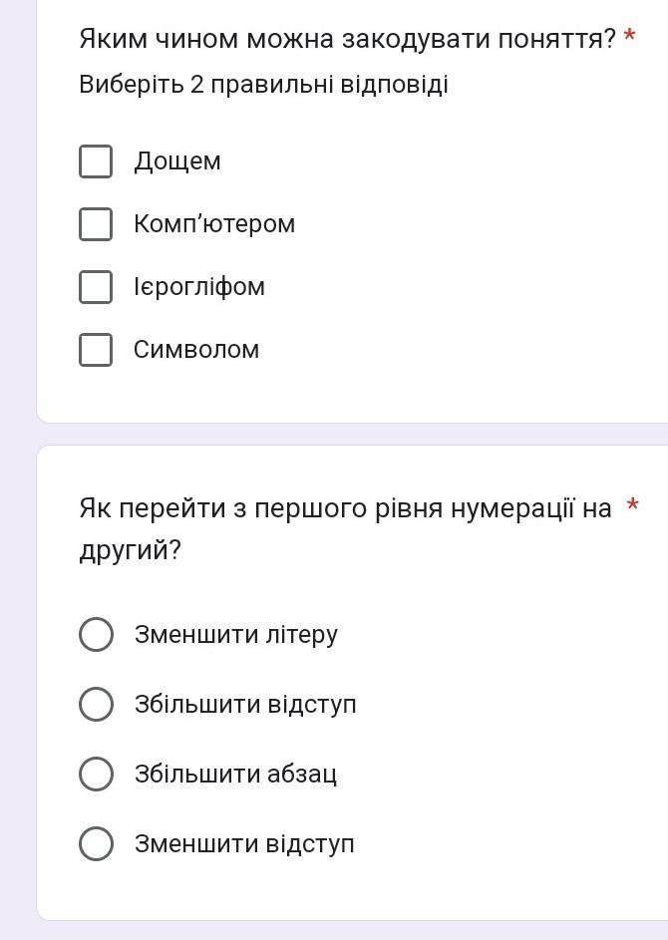The image size is (668, 940).
Task: Click the Комп'ютером option label text
Action: [x=214, y=224]
